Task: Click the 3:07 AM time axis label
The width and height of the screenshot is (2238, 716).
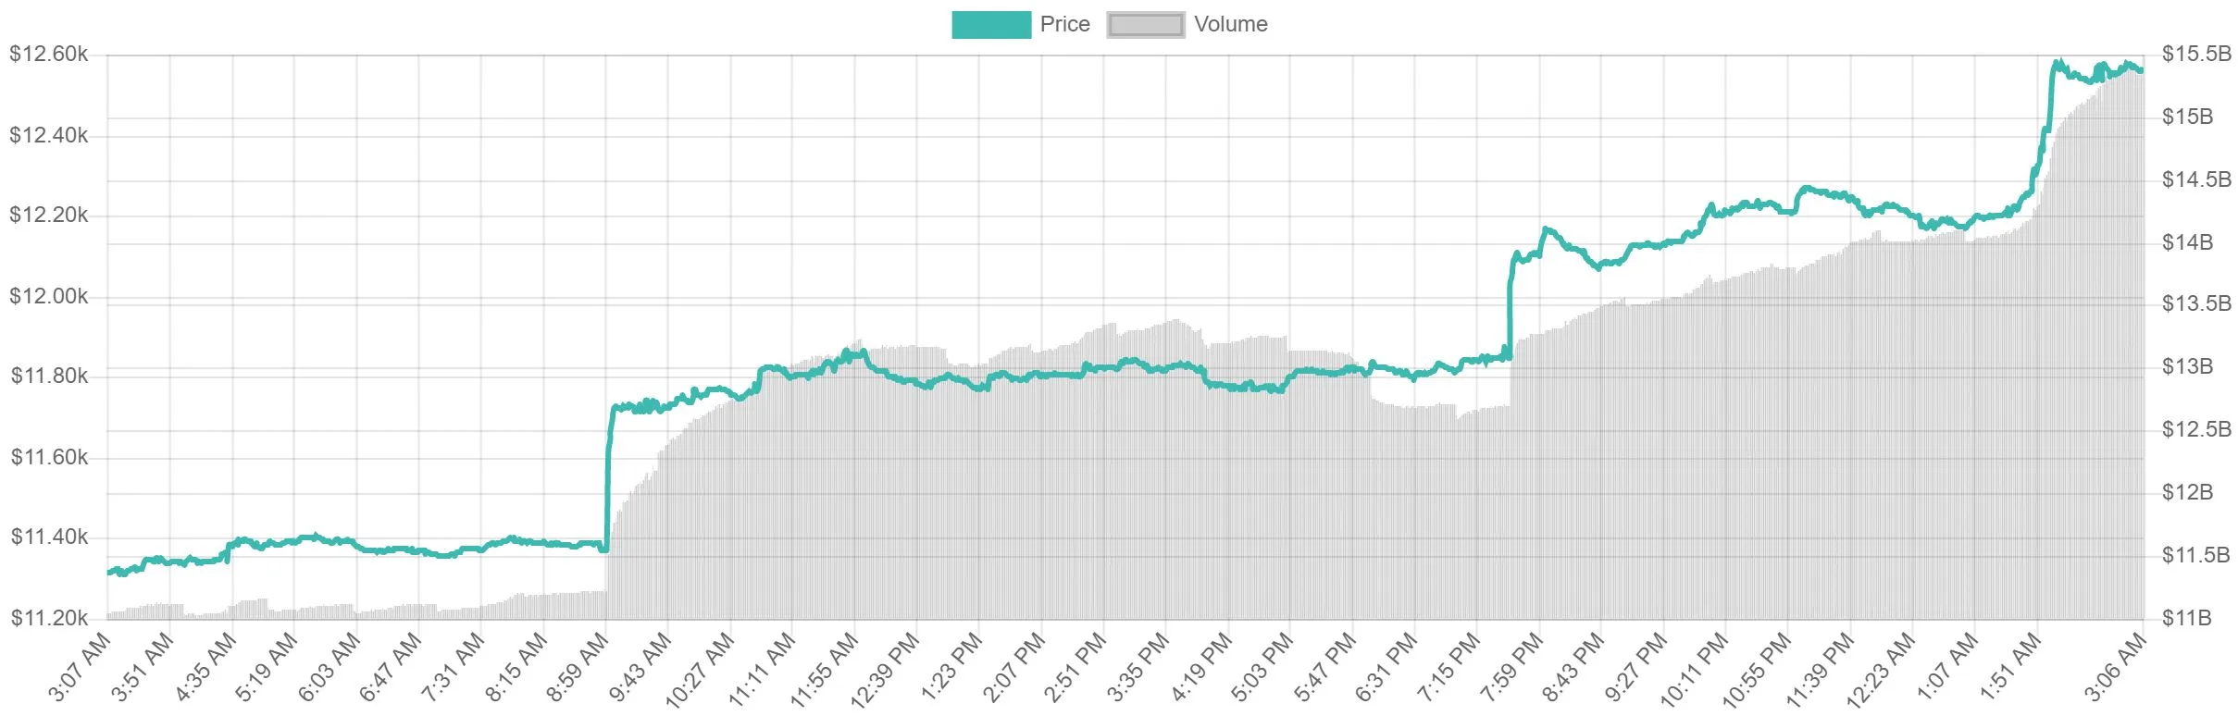Action: tap(81, 666)
